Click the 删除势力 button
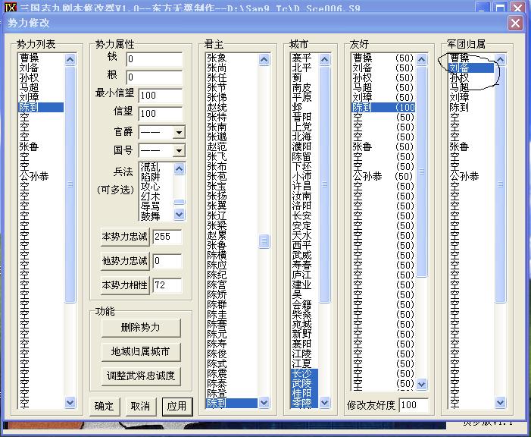The image size is (531, 437). 140,328
